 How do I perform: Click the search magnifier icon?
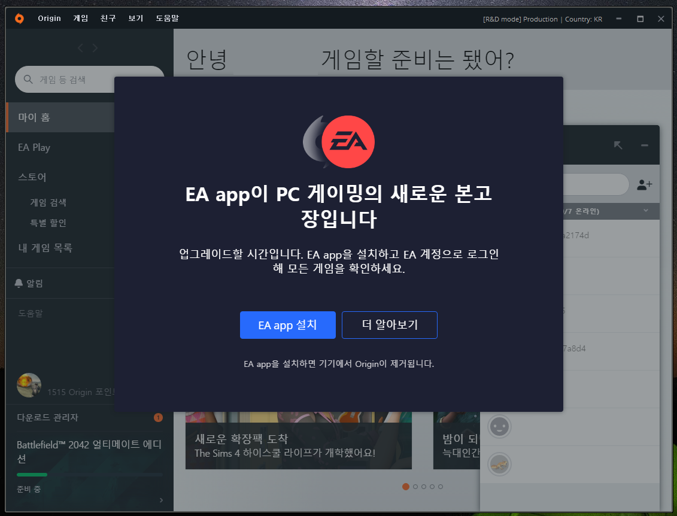pyautogui.click(x=28, y=79)
